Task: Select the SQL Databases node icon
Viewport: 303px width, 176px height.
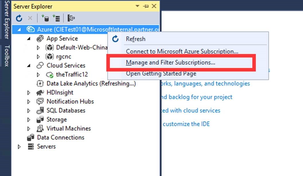Action: (x=40, y=111)
